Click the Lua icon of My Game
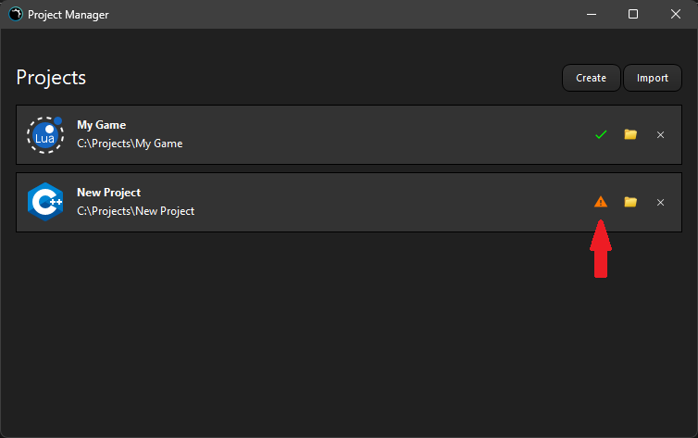698x438 pixels. point(44,134)
